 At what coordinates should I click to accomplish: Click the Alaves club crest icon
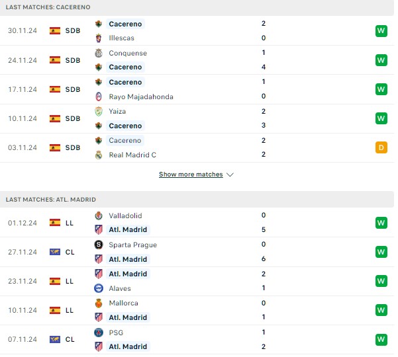99,288
